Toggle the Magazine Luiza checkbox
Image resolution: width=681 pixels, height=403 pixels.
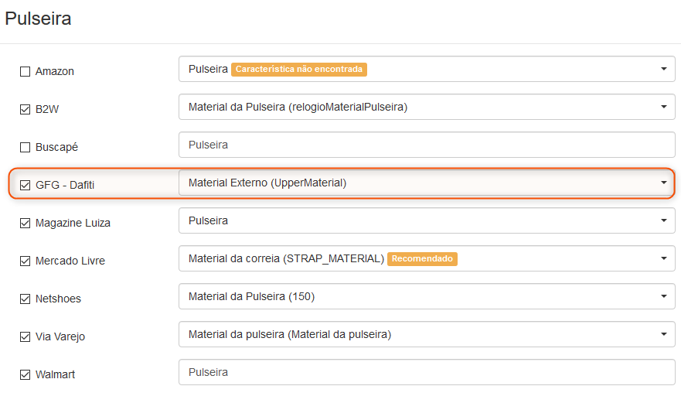click(x=26, y=223)
